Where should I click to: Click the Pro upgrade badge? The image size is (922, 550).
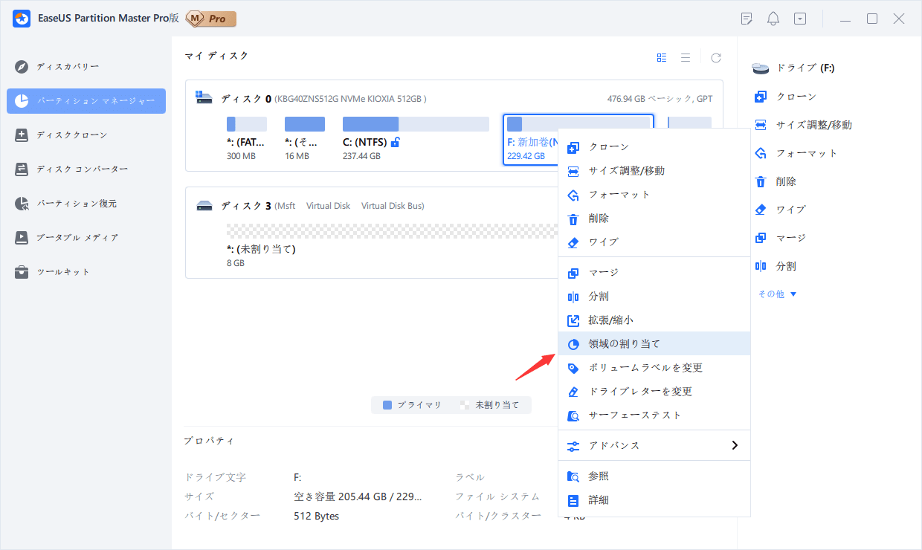[x=210, y=18]
